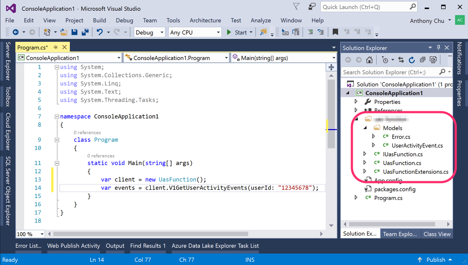Click Show All Files icon
The image size is (468, 265).
click(x=433, y=60)
